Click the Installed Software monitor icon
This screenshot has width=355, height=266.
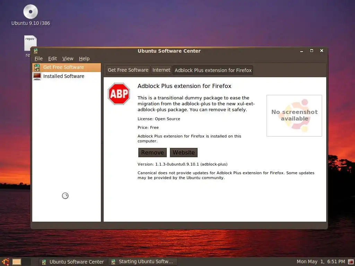coord(37,76)
